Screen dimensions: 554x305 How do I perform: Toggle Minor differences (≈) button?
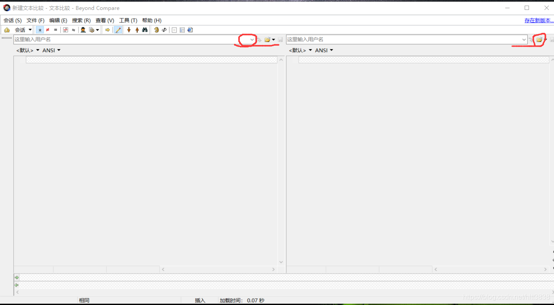click(x=73, y=30)
